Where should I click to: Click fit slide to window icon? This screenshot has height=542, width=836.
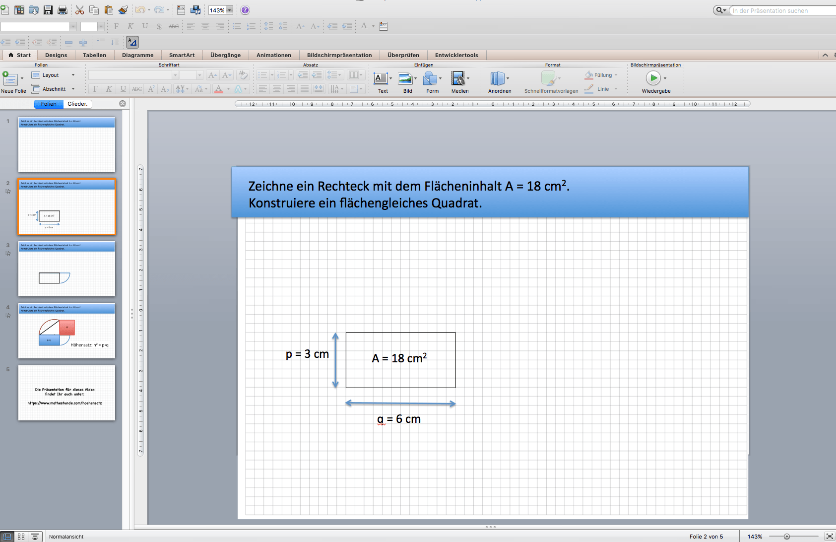tap(830, 537)
